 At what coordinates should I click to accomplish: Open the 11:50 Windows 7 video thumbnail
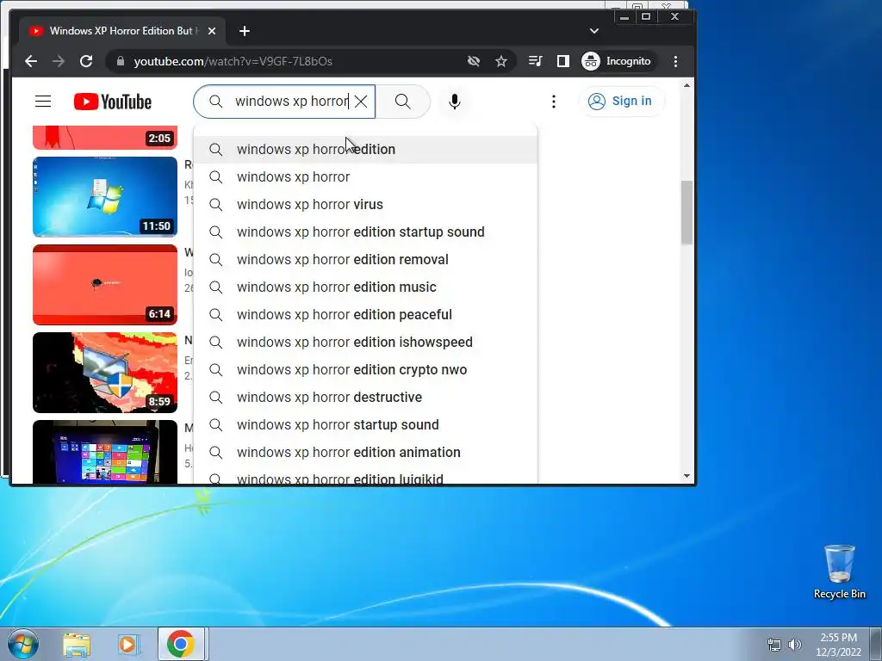click(105, 197)
